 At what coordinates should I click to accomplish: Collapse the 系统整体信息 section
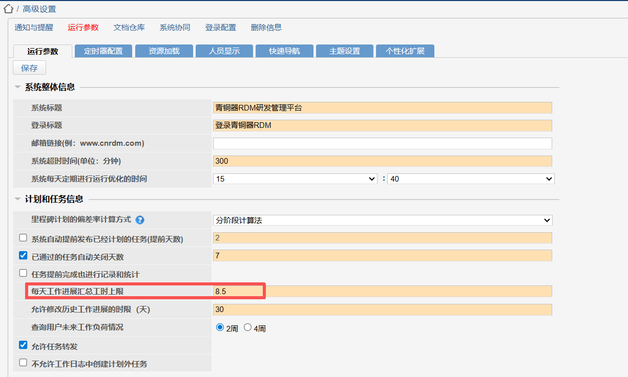coord(18,87)
